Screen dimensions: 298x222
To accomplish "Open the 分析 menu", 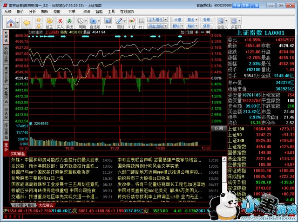I will (x=32, y=12).
